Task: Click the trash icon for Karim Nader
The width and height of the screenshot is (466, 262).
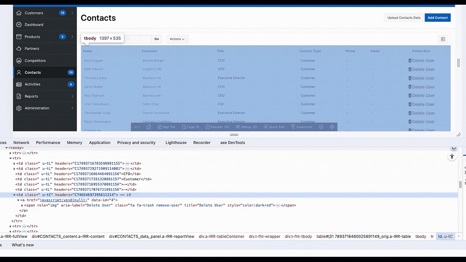Action: pos(410,87)
